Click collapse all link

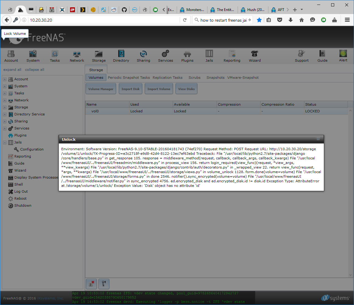[x=34, y=70]
